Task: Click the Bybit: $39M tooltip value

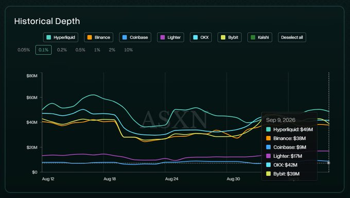Action: [286, 174]
